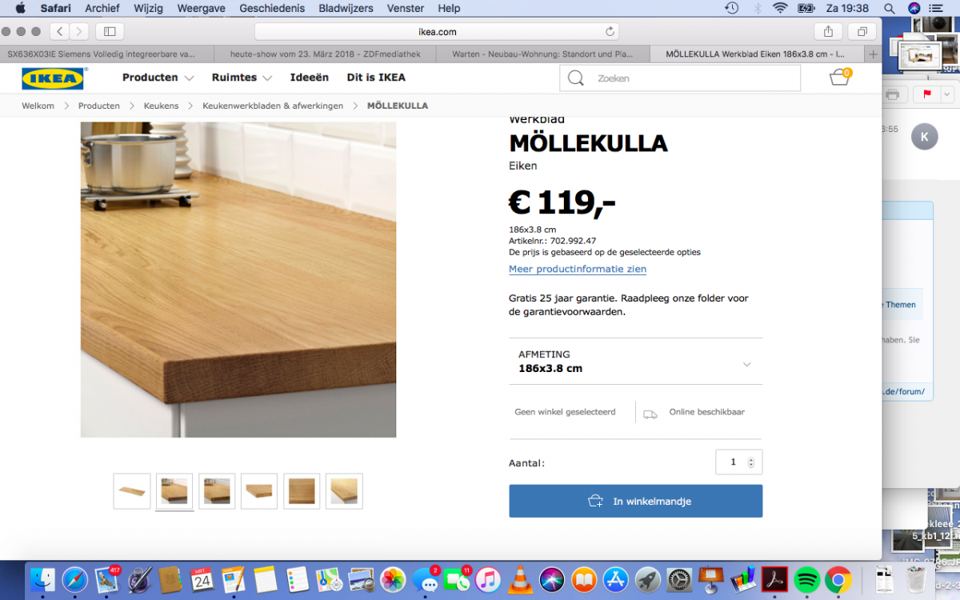
Task: Open the Ruimtes dropdown menu
Action: click(242, 78)
